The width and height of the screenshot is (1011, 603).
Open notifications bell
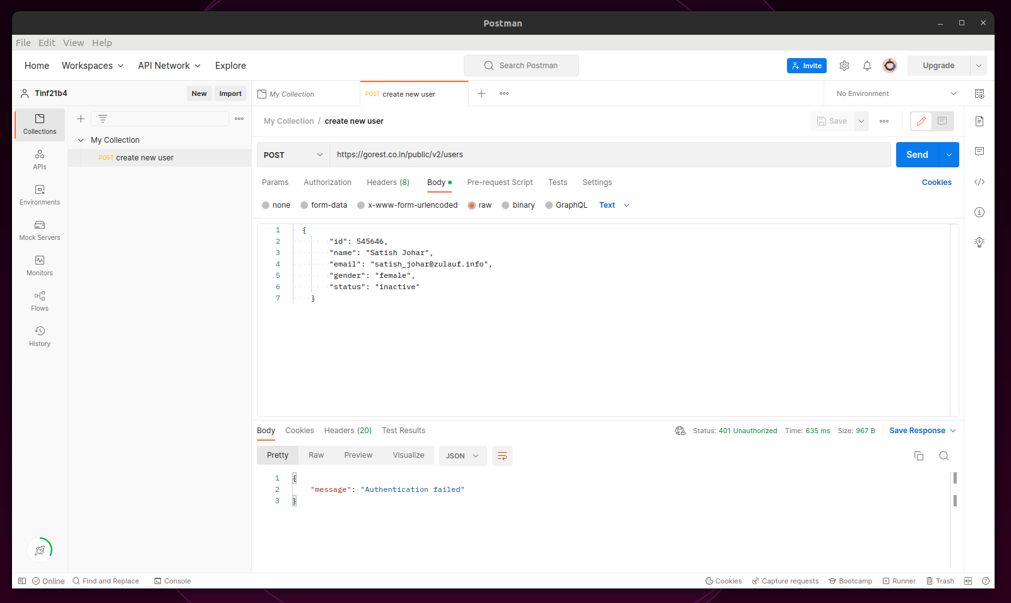pyautogui.click(x=867, y=66)
